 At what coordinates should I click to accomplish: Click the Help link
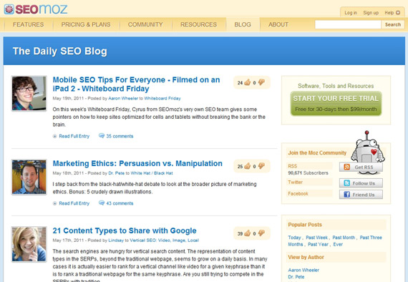pos(389,13)
